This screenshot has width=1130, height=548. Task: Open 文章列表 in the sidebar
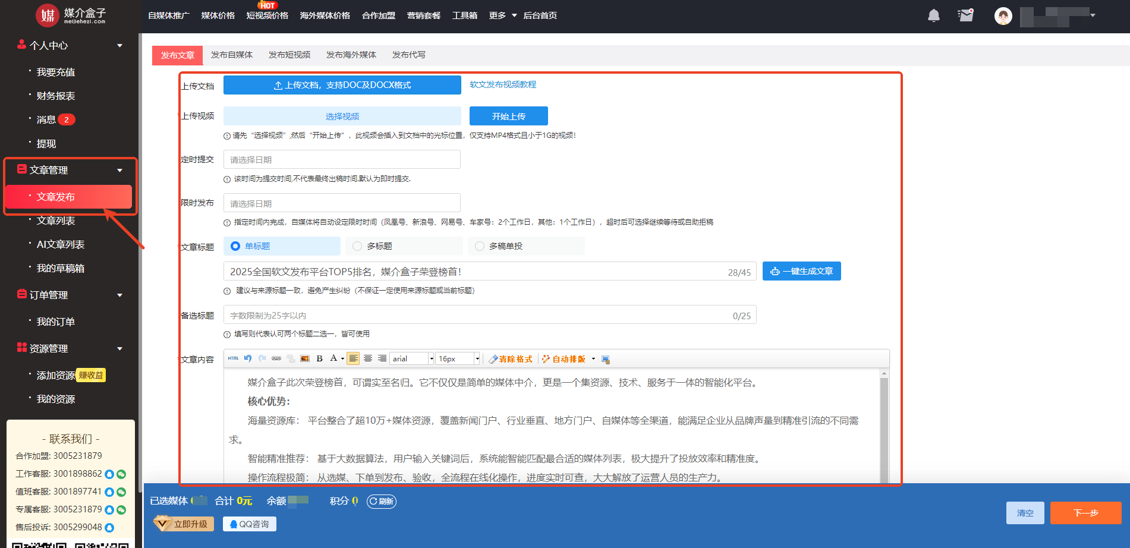[56, 221]
